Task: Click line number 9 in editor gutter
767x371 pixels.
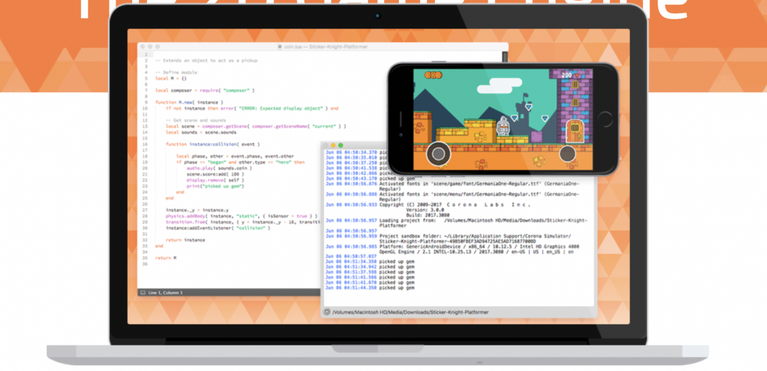Action: click(146, 102)
